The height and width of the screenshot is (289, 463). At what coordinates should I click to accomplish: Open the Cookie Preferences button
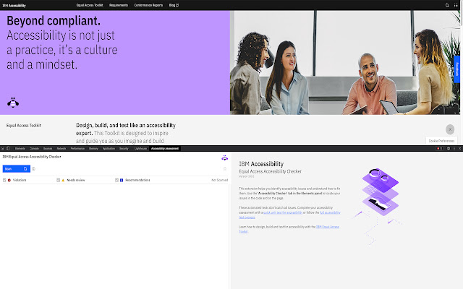441,141
